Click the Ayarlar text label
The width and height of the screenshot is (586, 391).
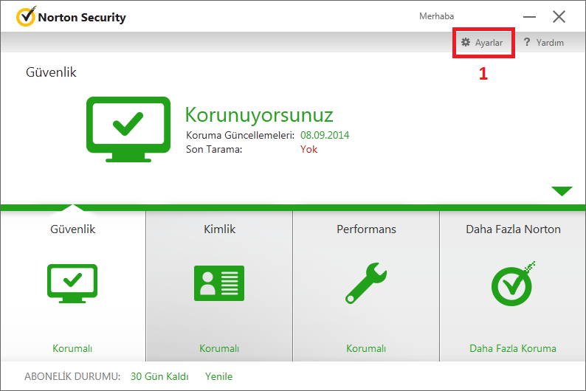(x=489, y=43)
